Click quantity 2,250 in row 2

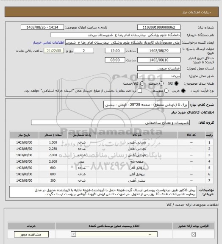pos(53,149)
